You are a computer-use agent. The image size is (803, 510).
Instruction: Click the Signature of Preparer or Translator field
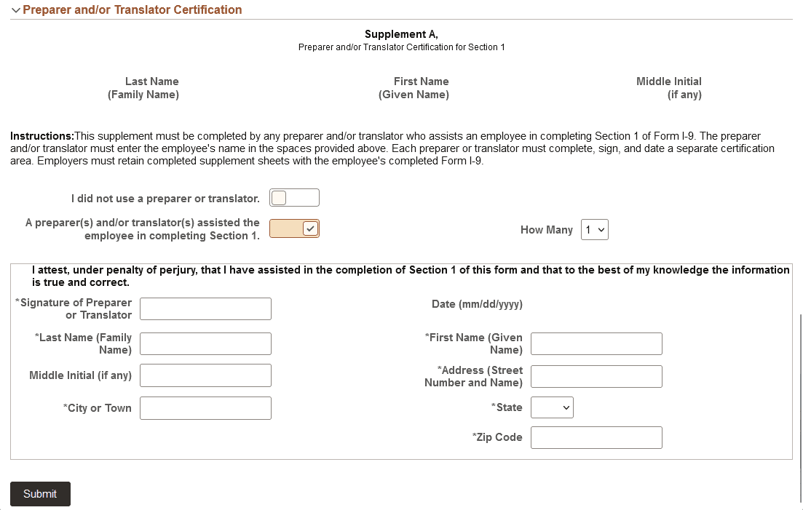click(x=205, y=308)
